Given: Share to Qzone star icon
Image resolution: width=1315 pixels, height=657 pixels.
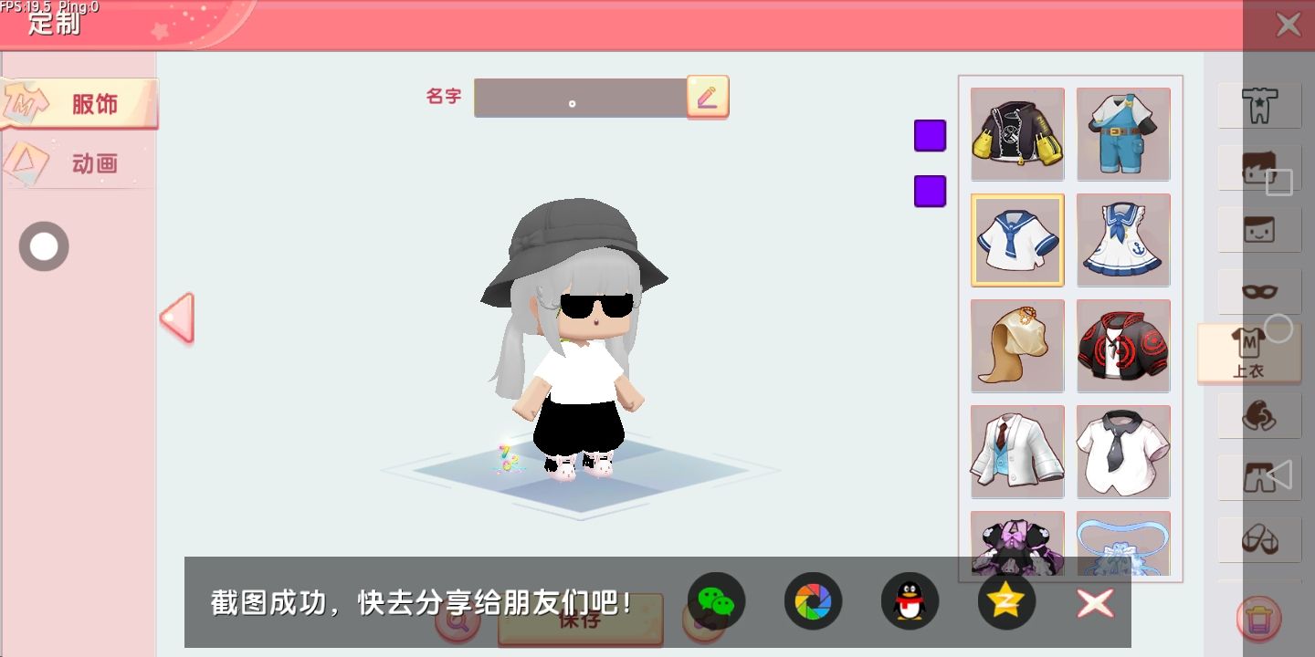Looking at the screenshot, I should tap(1006, 601).
